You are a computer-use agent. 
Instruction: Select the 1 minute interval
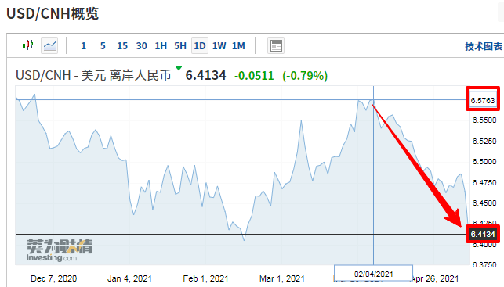coord(84,46)
